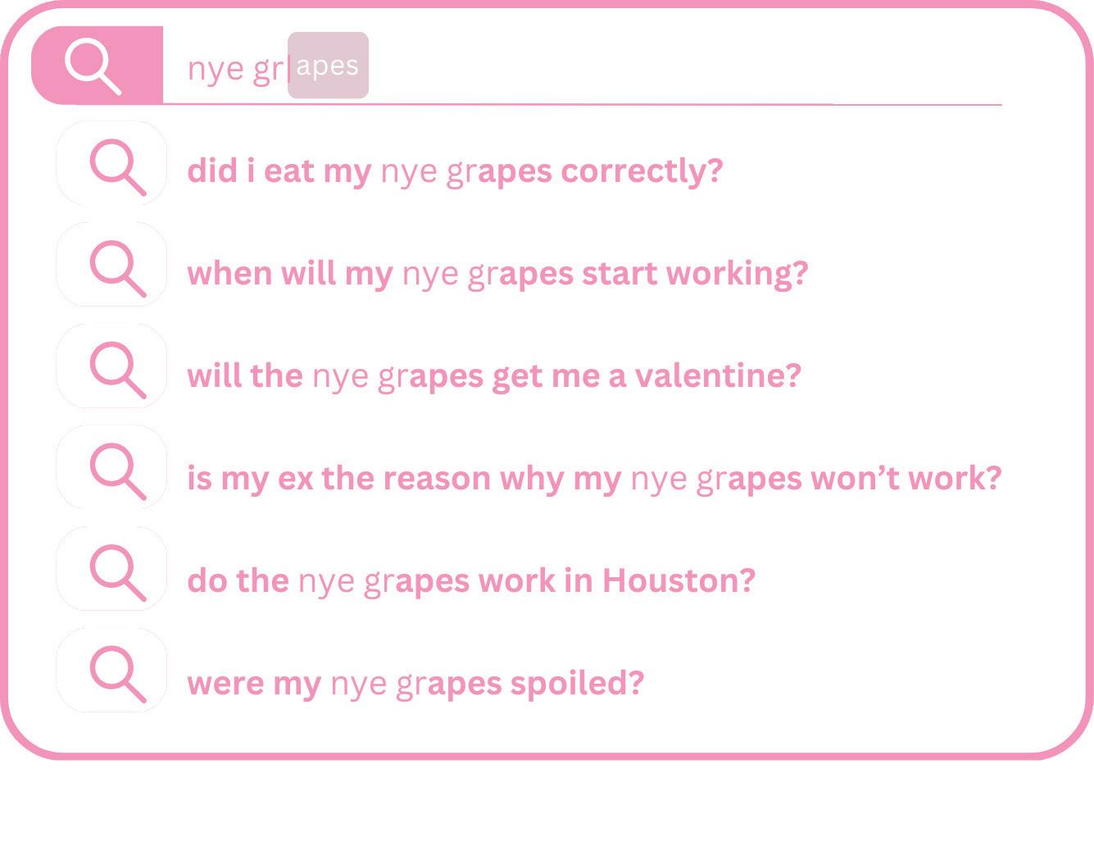Choose 'will the nye grapes get me a valentine?'
1094x855 pixels.
494,375
